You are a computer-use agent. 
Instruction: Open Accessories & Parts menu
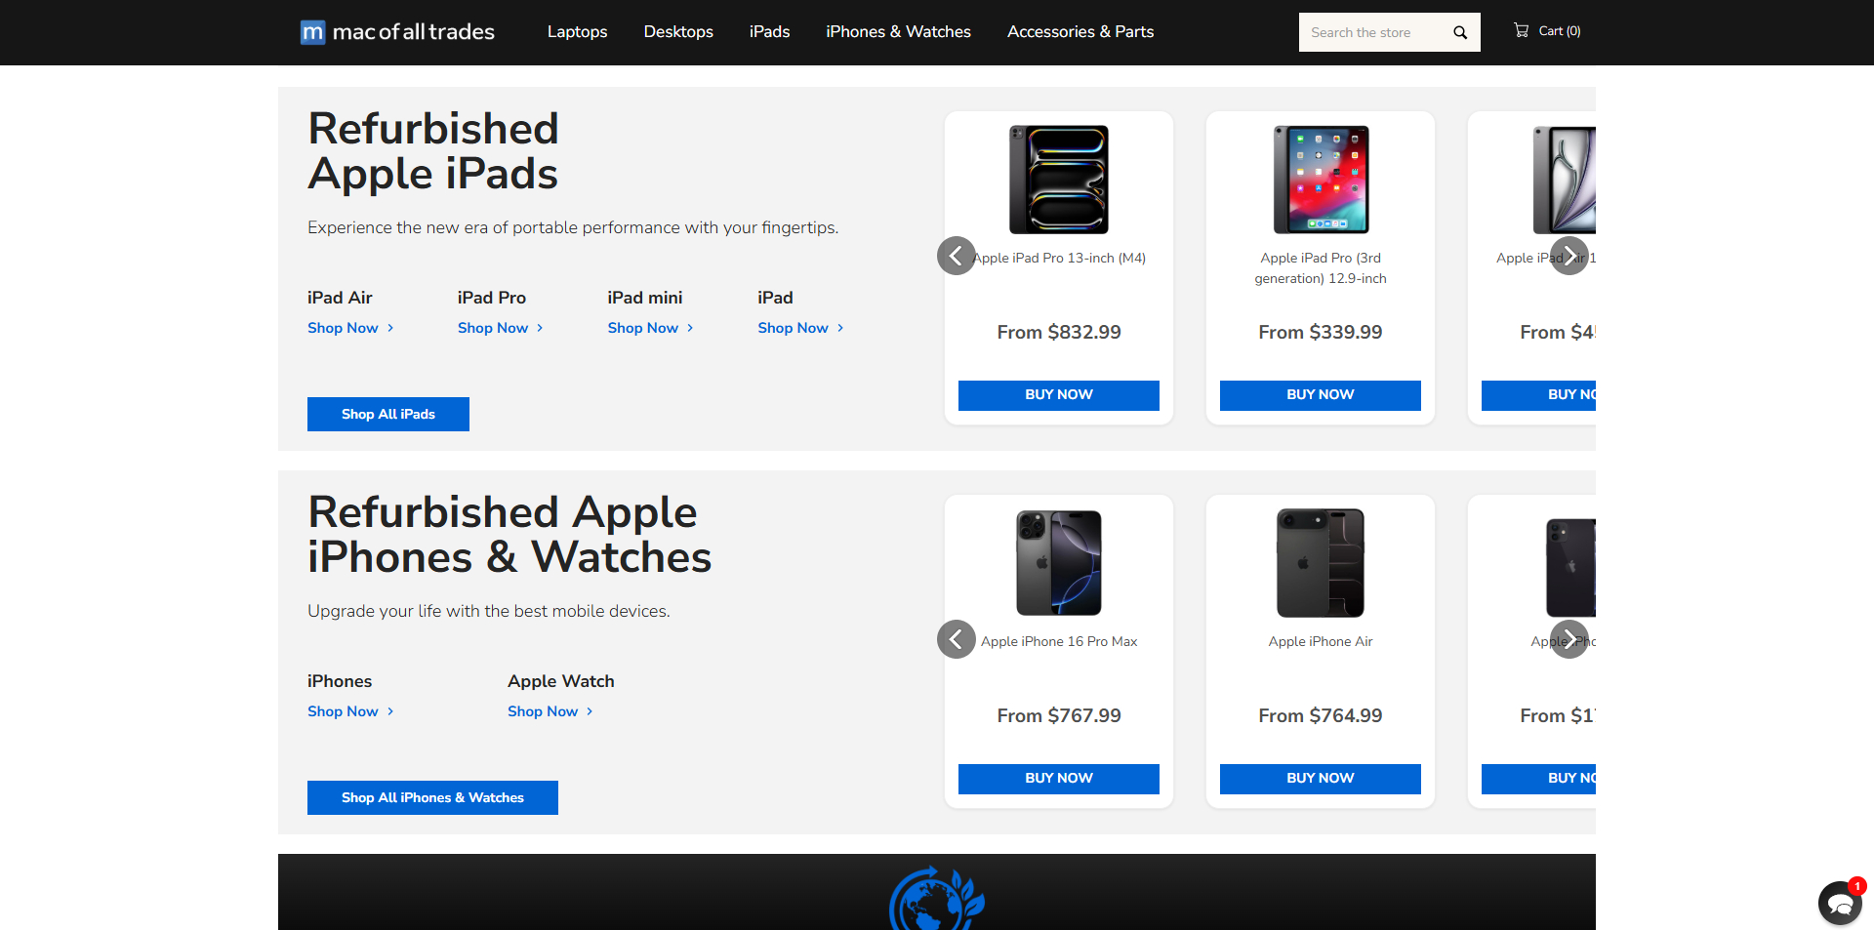pos(1080,31)
